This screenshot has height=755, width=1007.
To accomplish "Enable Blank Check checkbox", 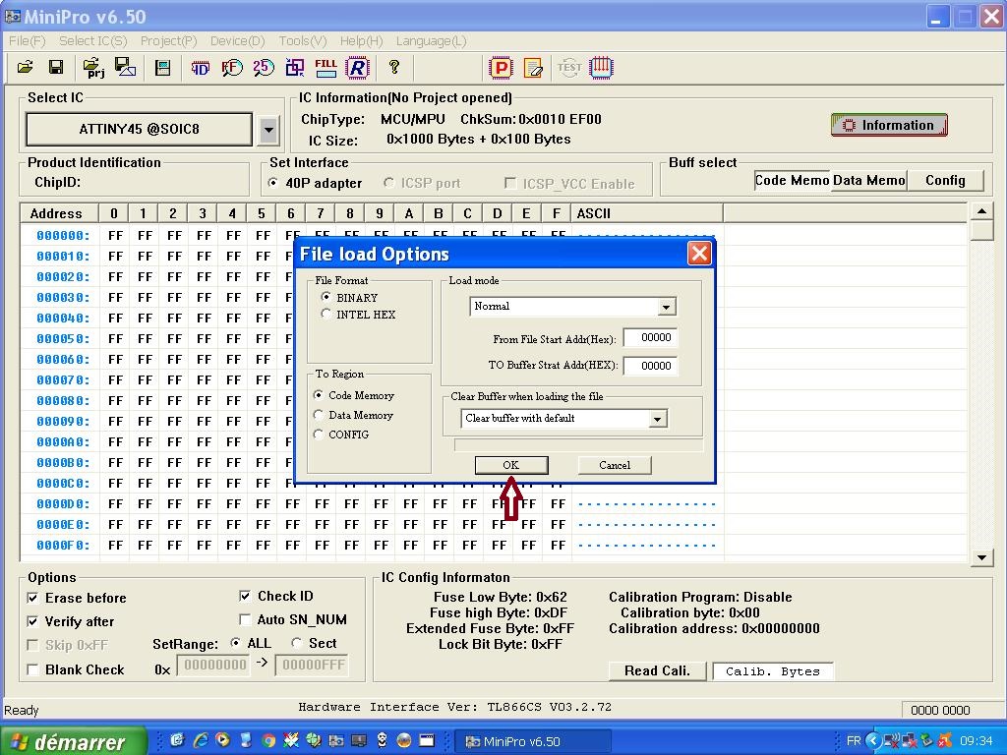I will [32, 669].
